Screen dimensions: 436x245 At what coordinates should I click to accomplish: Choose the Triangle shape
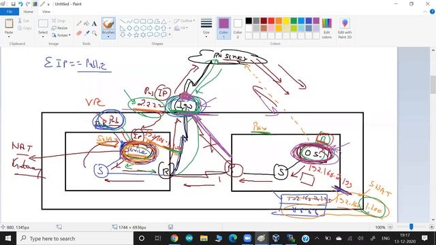point(163,21)
